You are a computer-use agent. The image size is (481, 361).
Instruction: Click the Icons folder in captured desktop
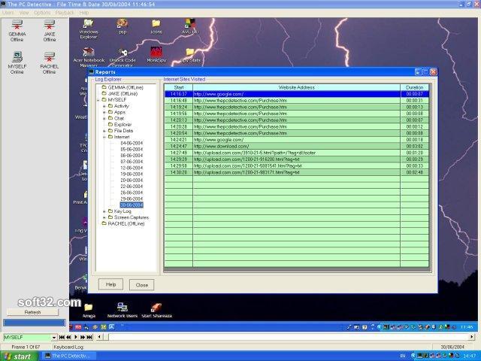pyautogui.click(x=156, y=26)
